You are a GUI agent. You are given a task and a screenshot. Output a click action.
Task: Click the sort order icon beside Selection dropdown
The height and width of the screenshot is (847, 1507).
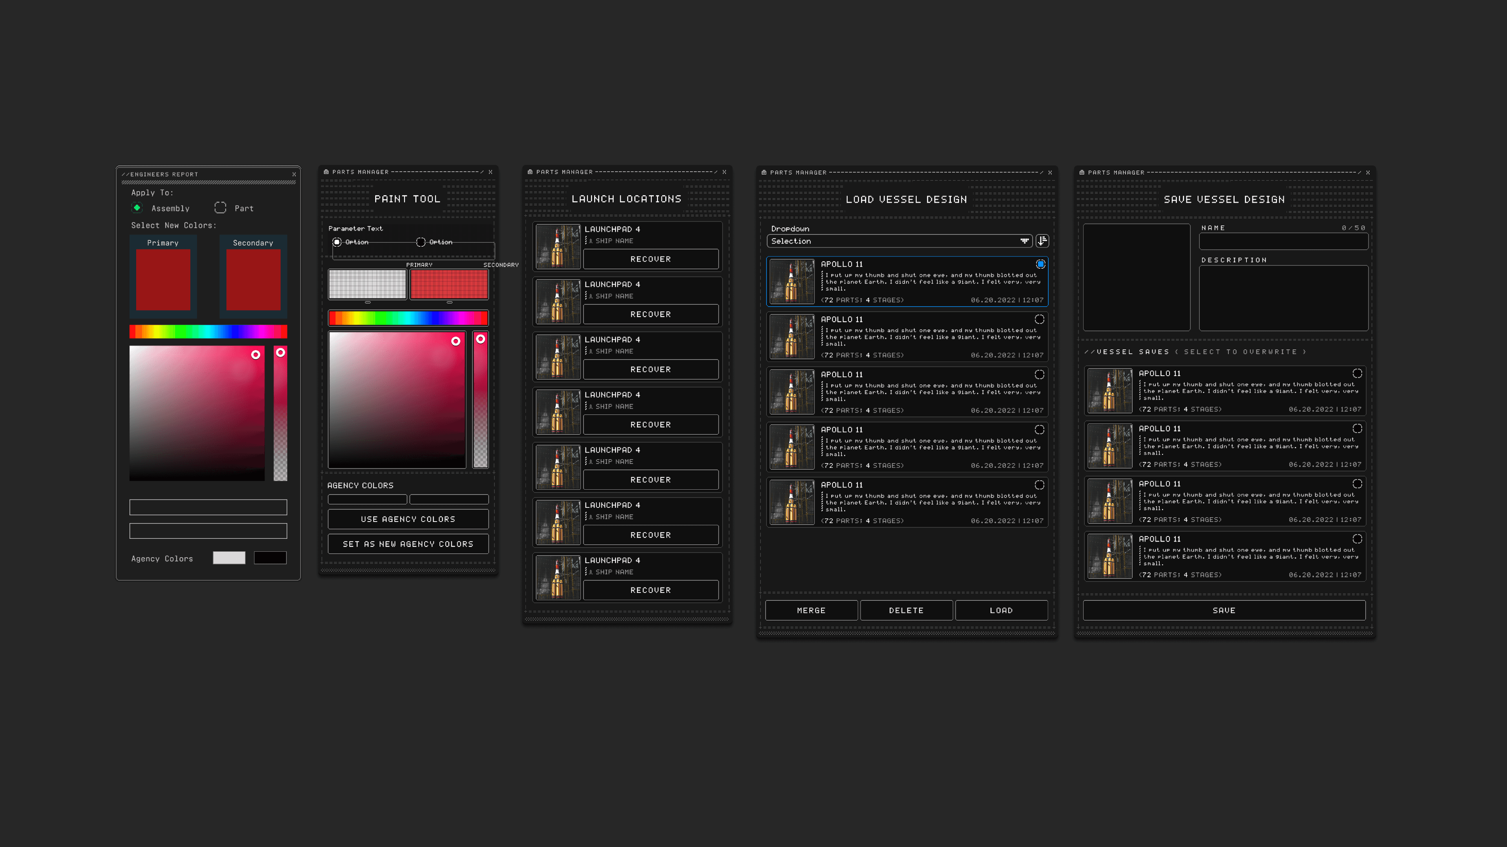(x=1042, y=241)
